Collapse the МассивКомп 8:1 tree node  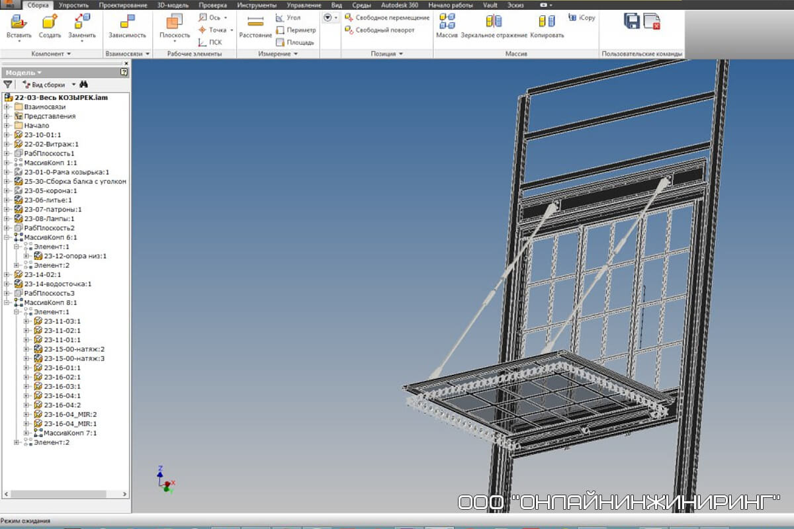click(7, 302)
